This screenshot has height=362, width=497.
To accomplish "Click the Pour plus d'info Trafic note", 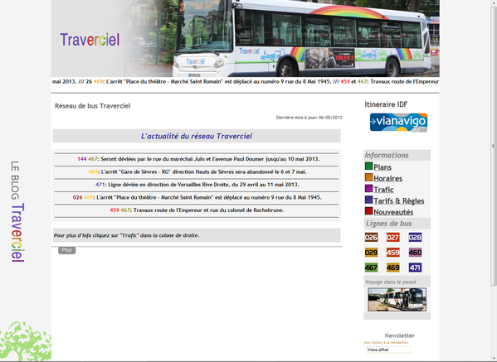I will [x=127, y=235].
